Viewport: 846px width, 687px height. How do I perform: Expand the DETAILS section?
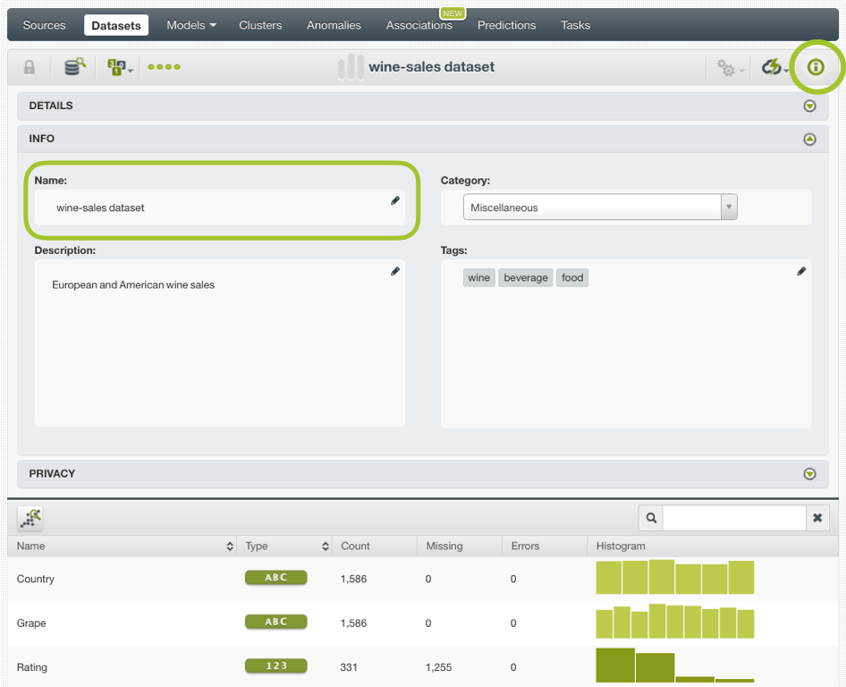(809, 106)
